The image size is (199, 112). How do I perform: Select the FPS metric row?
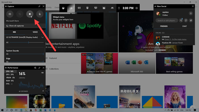11,84
